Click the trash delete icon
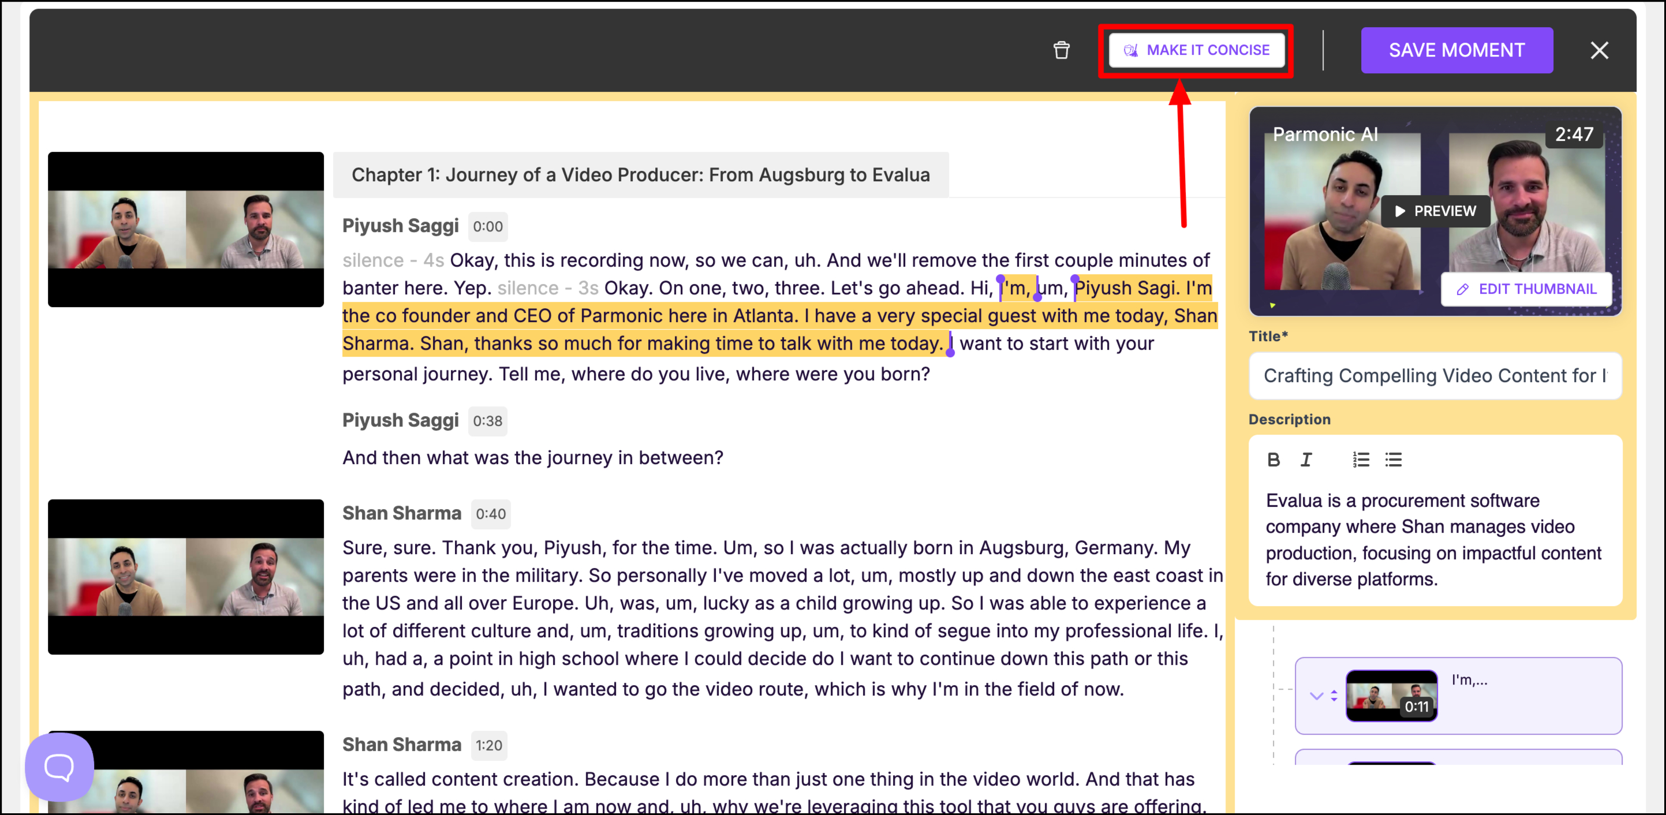This screenshot has width=1666, height=815. pos(1061,50)
